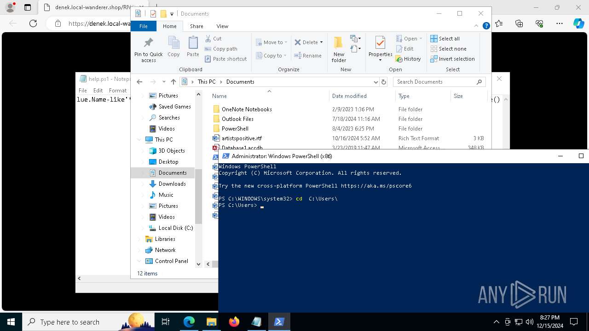Click the search magnifier in Explorer
589x331 pixels.
[479, 82]
